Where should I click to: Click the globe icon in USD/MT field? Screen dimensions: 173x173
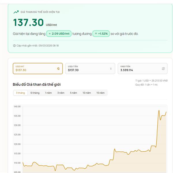pos(59,69)
